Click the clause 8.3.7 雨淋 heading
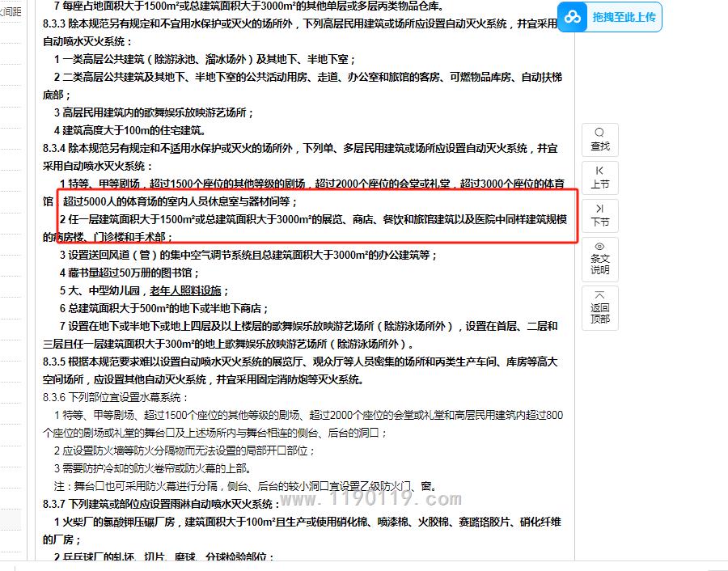The image size is (728, 571). point(162,504)
